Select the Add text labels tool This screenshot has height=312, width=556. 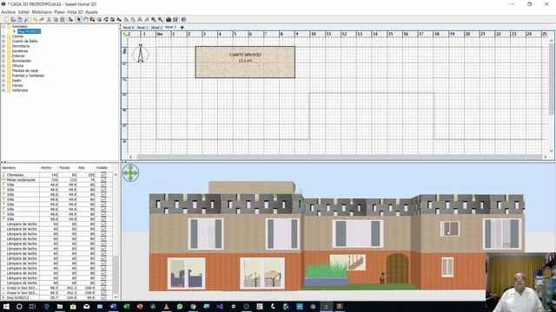click(x=118, y=19)
